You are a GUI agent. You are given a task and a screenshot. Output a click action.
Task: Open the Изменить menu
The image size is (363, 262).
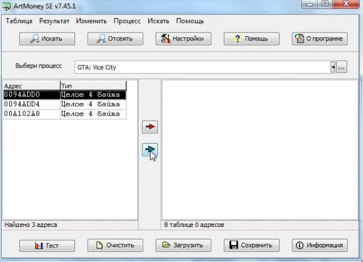(91, 21)
